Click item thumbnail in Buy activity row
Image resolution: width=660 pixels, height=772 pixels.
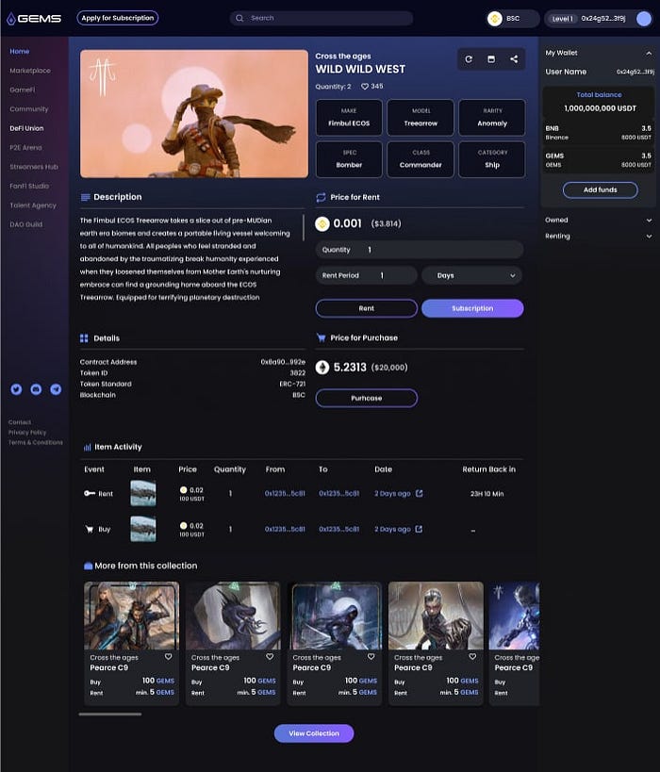pos(143,529)
